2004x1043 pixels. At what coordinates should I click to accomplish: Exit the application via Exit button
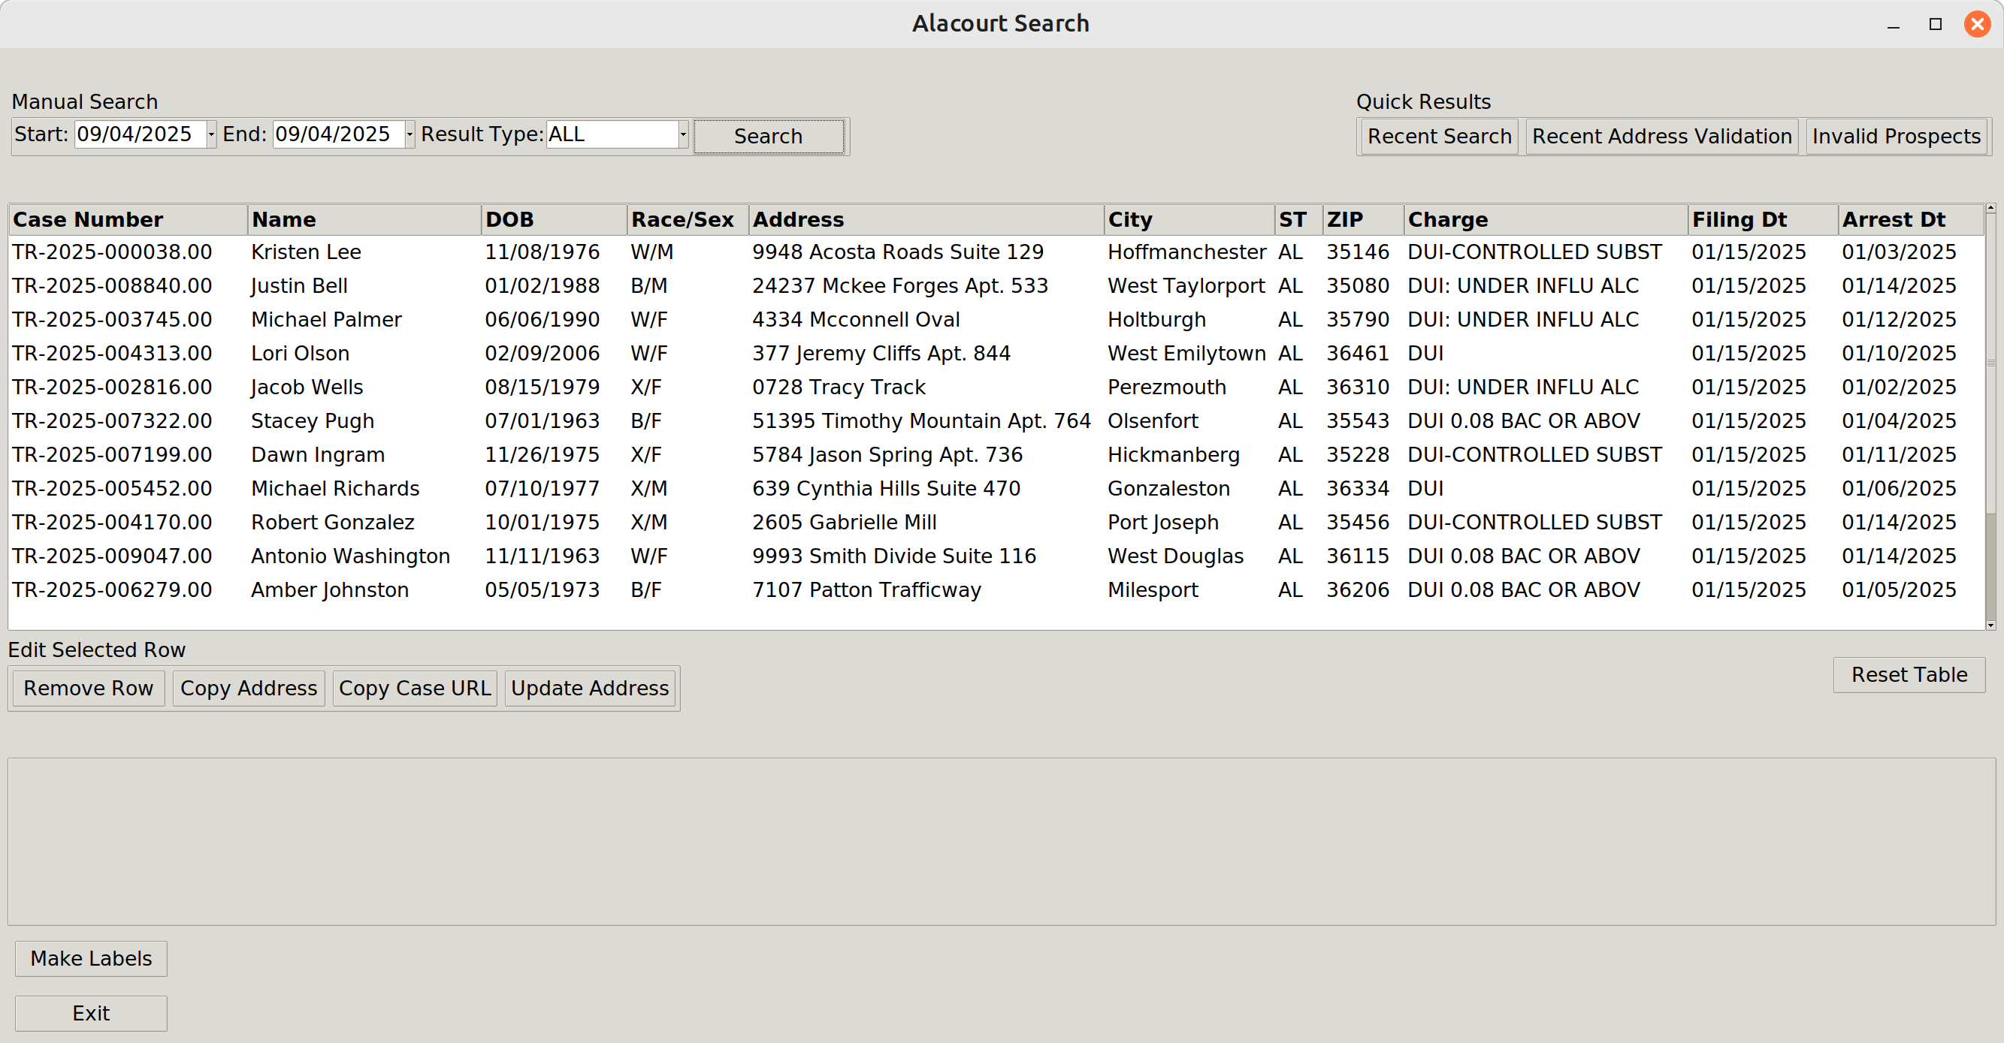coord(91,1014)
